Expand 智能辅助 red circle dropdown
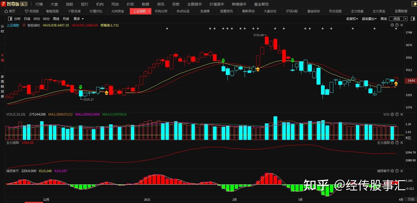The height and width of the screenshot is (203, 417). (x=24, y=25)
